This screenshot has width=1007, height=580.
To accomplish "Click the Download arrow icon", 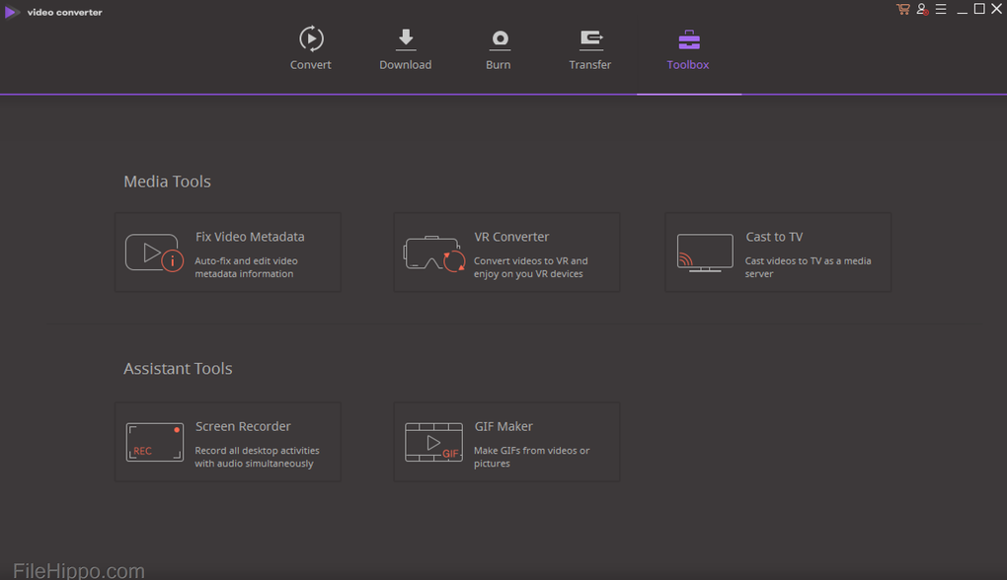I will 405,39.
